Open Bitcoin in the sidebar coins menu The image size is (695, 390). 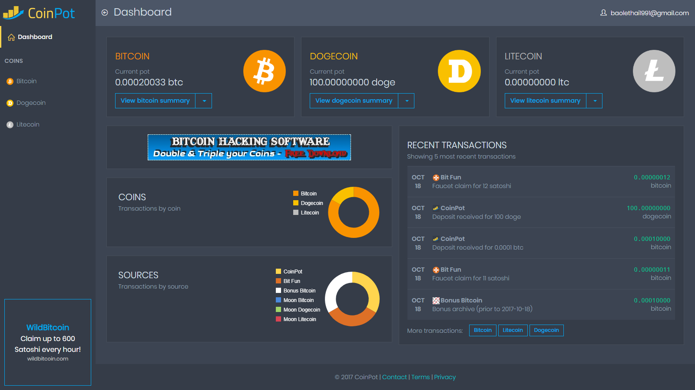coord(48,81)
